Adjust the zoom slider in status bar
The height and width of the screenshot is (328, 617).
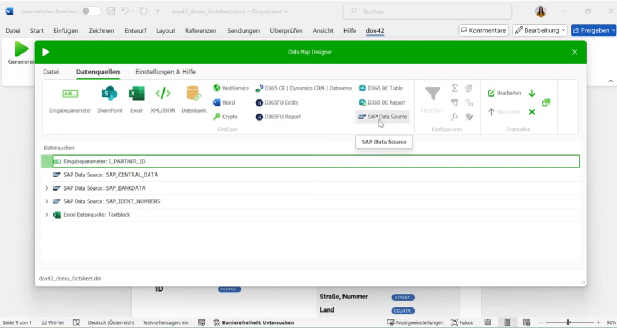point(568,322)
